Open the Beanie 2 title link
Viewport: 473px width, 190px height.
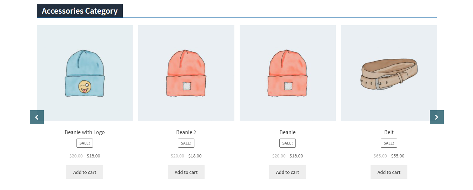click(186, 132)
